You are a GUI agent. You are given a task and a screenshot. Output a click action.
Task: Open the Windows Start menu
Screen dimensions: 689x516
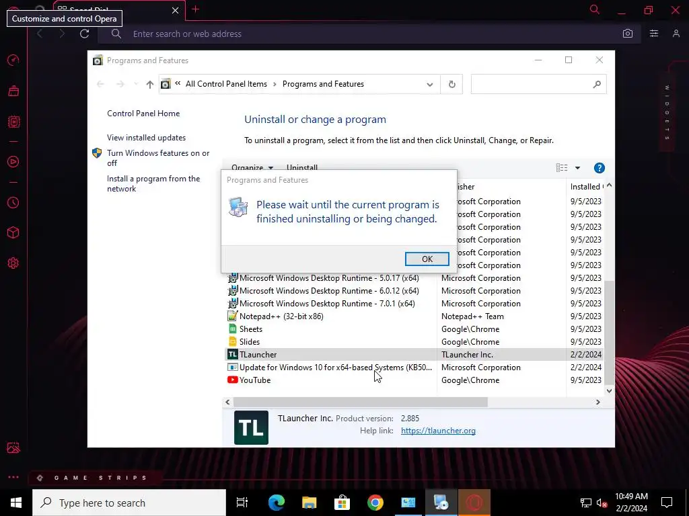[16, 503]
